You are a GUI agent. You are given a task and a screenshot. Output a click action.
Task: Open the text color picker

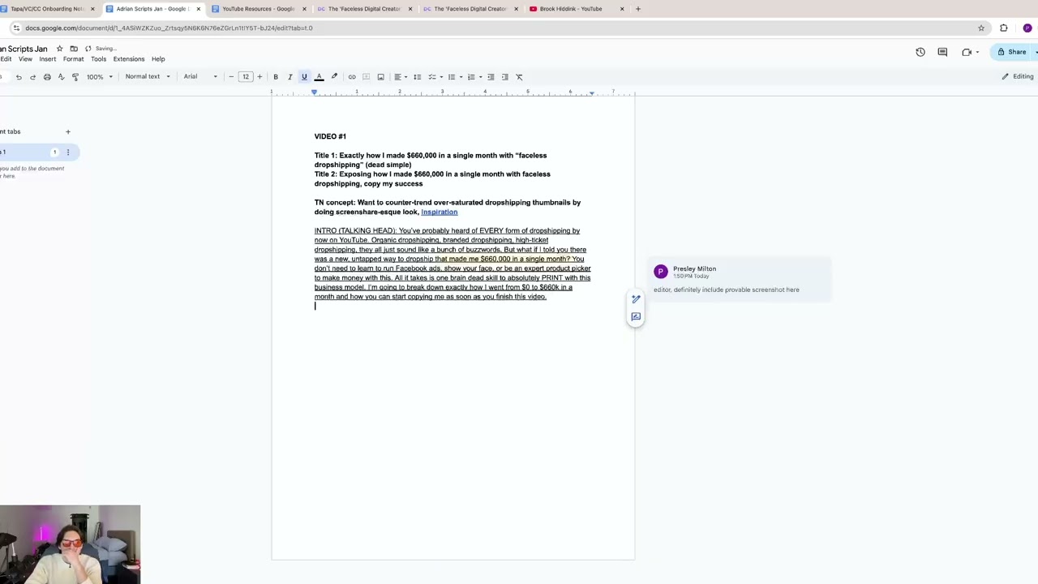coord(319,77)
